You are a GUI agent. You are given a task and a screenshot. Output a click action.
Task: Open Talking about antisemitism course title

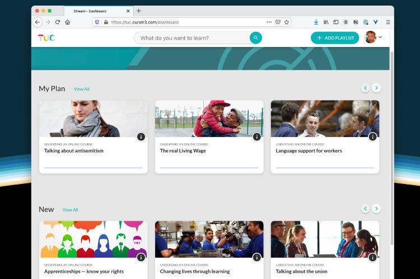(x=74, y=150)
